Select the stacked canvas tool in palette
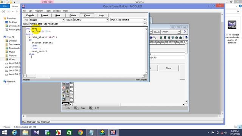 [64, 99]
